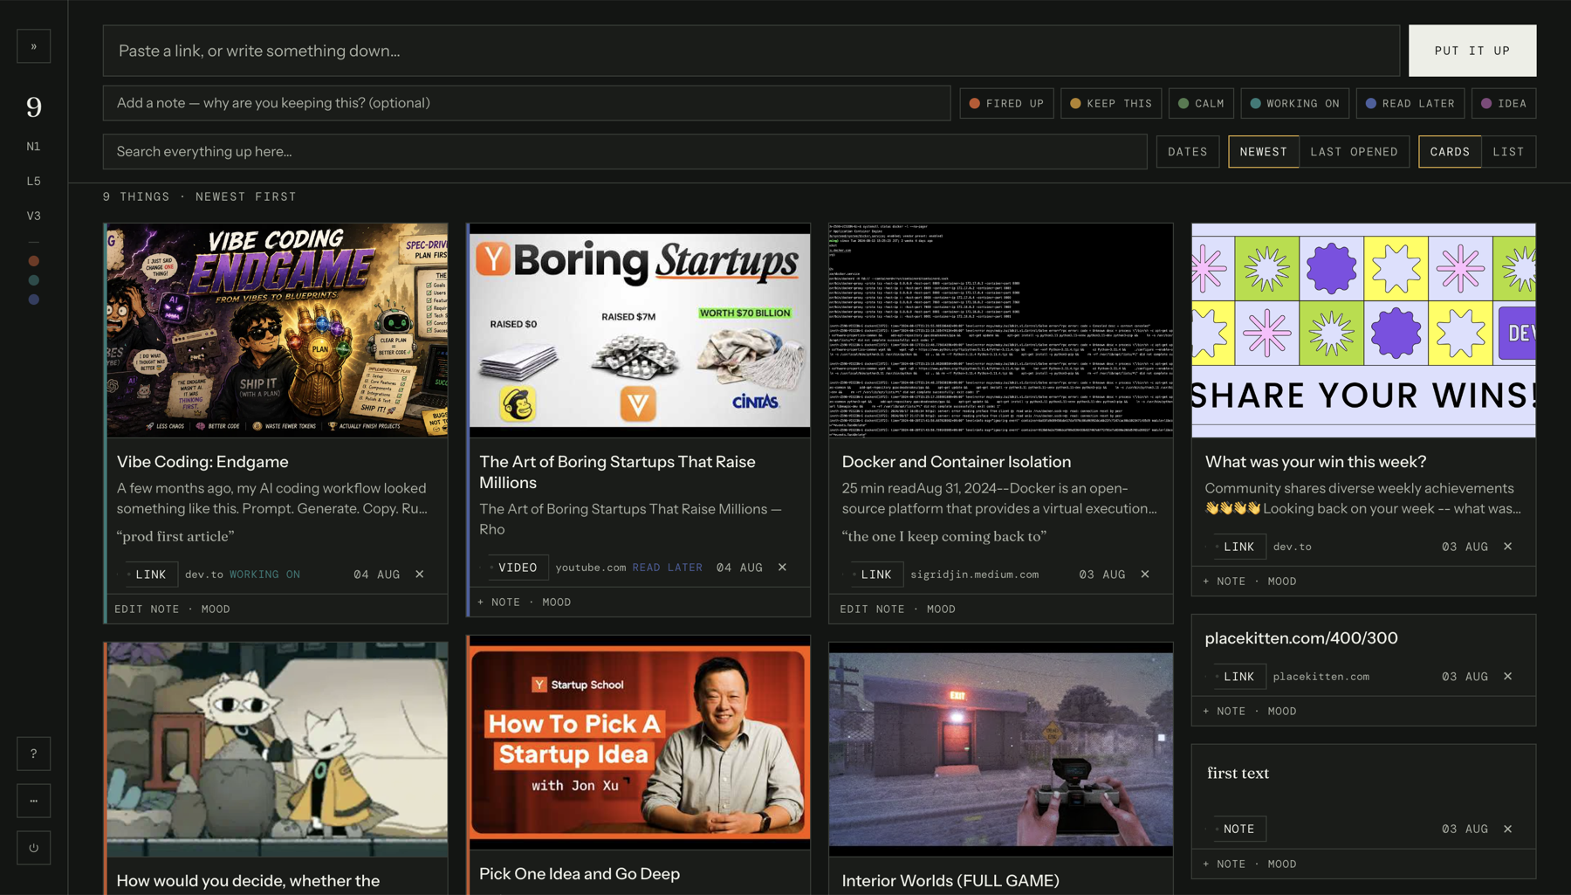Screen dimensions: 1571x895
Task: Toggle the READ LATER mood tag
Action: [1410, 103]
